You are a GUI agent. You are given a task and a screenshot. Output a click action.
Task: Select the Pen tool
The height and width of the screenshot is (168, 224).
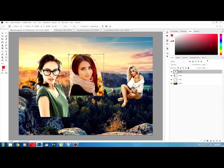tap(2, 55)
